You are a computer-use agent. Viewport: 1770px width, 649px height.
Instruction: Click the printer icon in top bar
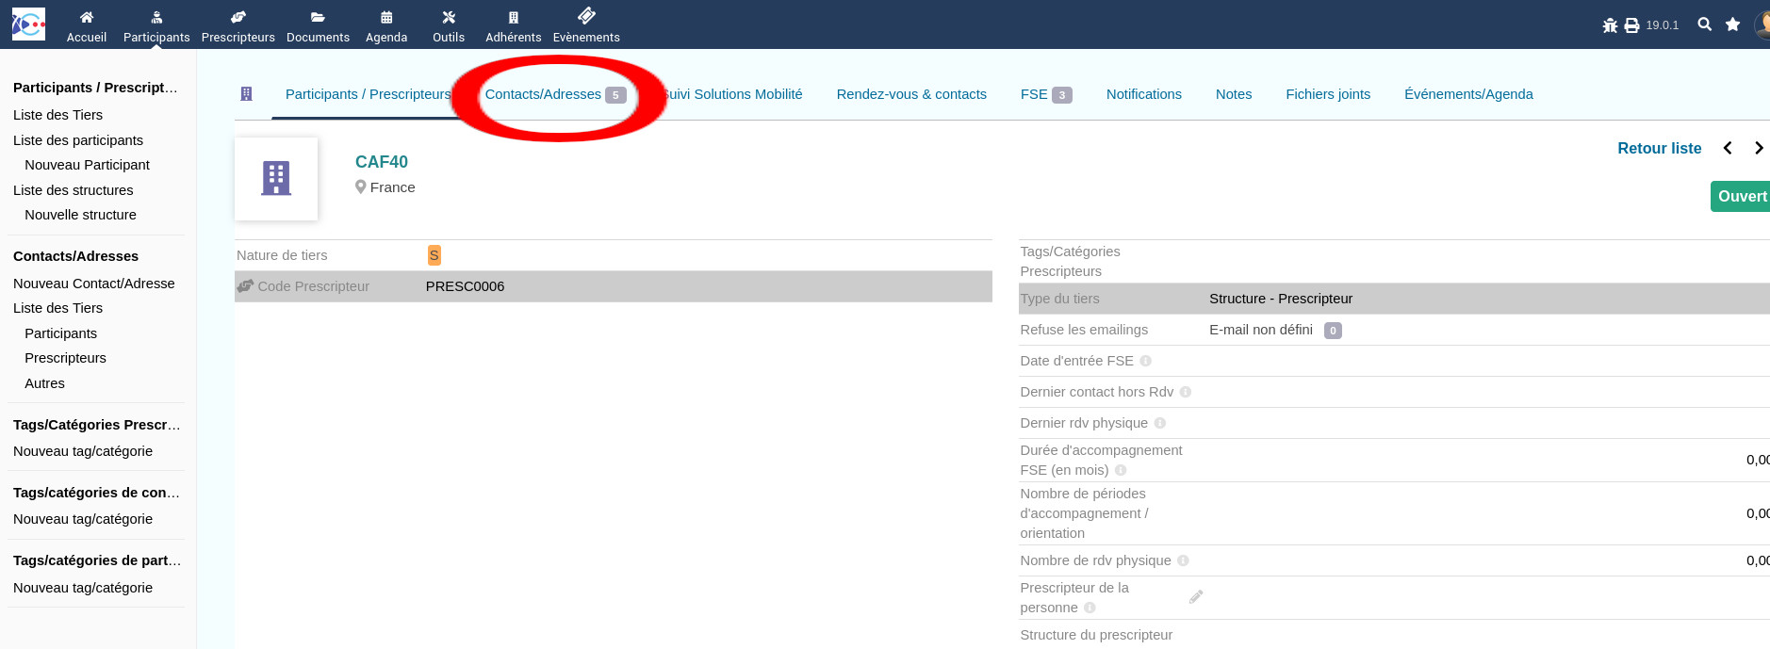tap(1631, 25)
